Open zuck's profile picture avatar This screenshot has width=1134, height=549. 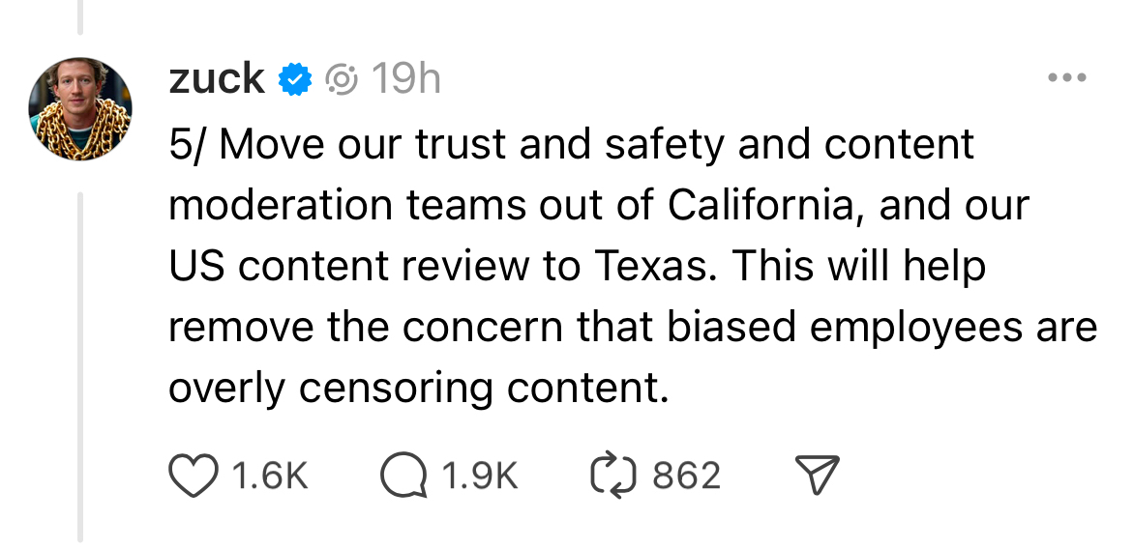(79, 108)
